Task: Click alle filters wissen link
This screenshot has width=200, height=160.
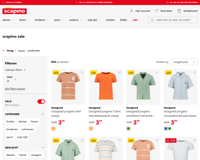Action: [x=15, y=89]
